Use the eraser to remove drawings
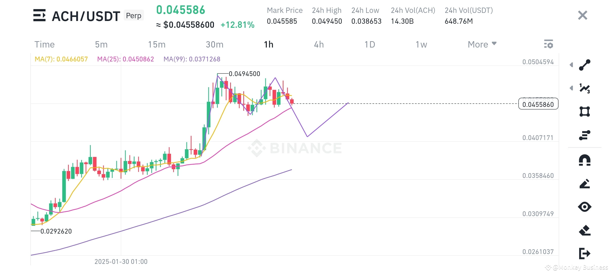610x273 pixels. coord(585,230)
